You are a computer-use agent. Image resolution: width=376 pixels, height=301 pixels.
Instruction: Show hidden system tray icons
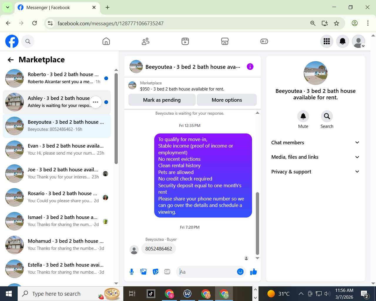[x=301, y=293]
